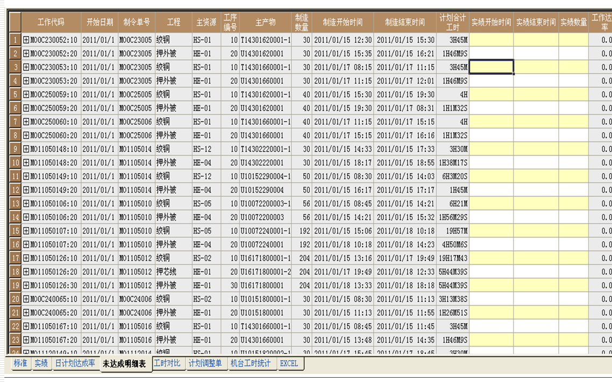The height and width of the screenshot is (382, 612).
Task: Expand the M011050126:30 row
Action: pos(26,285)
